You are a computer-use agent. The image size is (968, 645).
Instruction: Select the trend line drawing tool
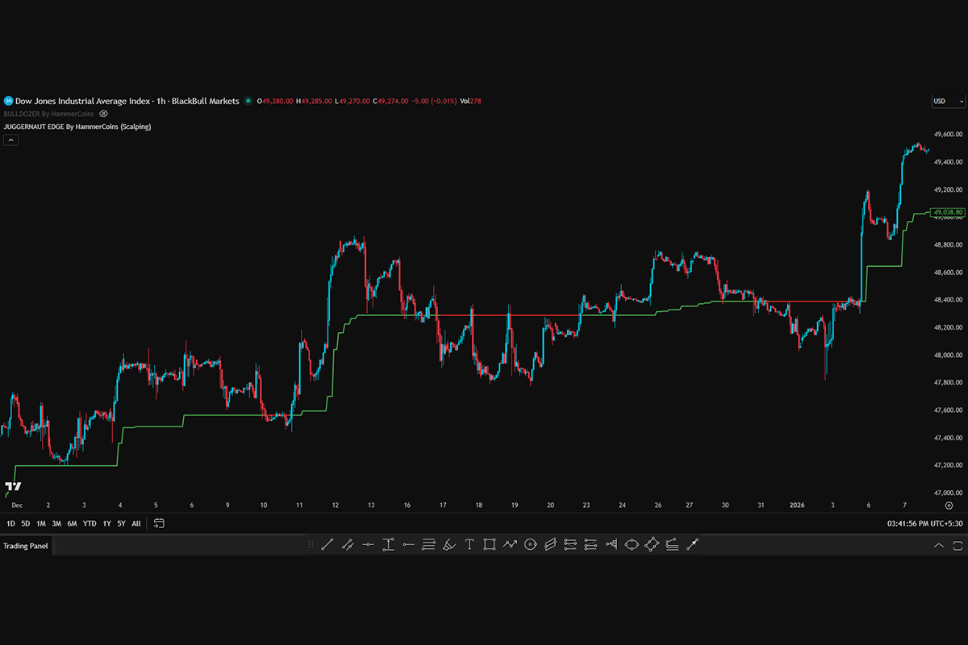[327, 545]
